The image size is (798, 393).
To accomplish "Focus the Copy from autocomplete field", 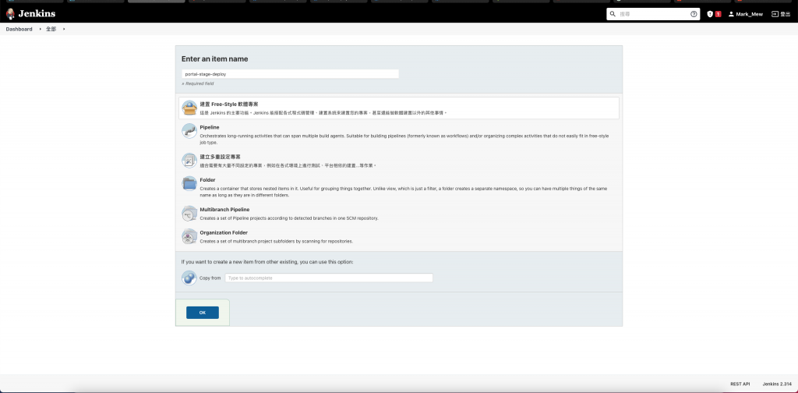I will [x=329, y=278].
